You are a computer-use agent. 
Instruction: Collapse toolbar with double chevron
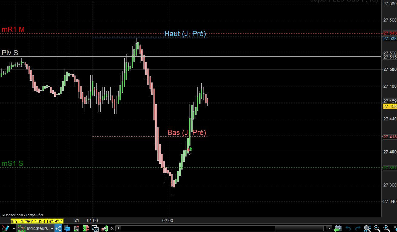tap(112, 228)
